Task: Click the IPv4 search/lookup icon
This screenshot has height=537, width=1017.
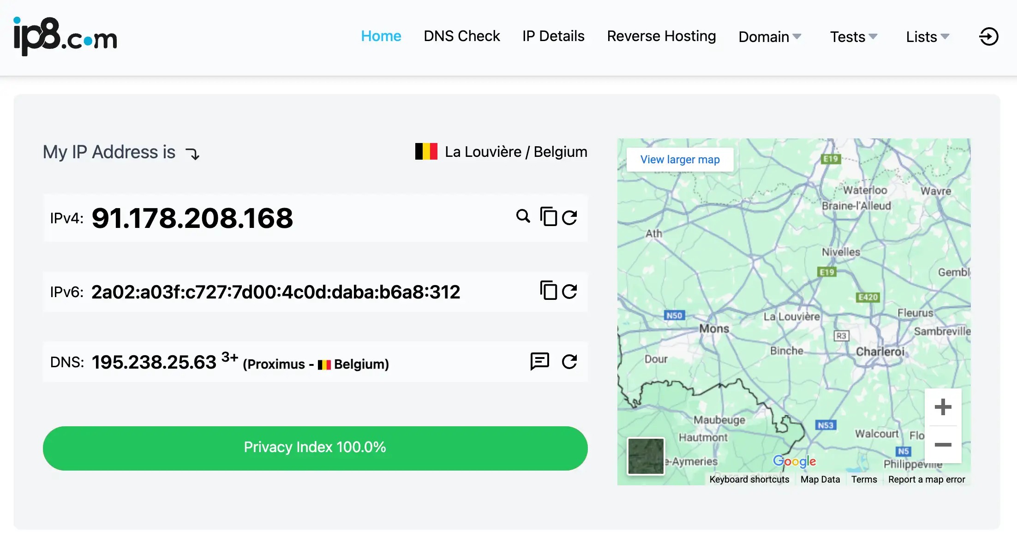Action: (523, 217)
